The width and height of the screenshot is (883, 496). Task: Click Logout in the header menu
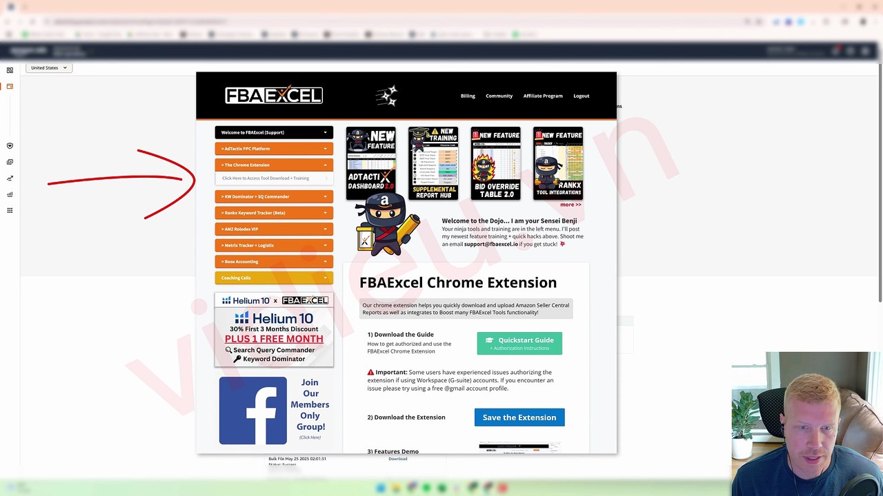pyautogui.click(x=582, y=96)
